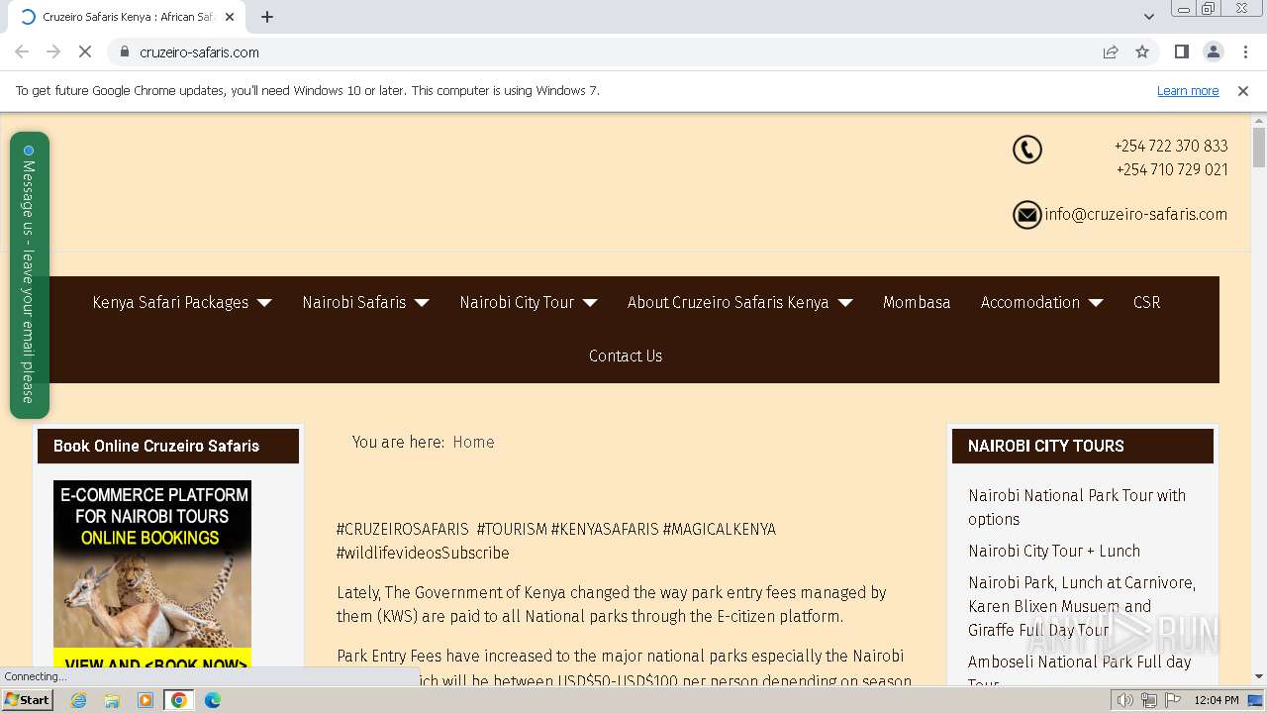
Task: Expand the Accomodation arrow
Action: 1096,303
